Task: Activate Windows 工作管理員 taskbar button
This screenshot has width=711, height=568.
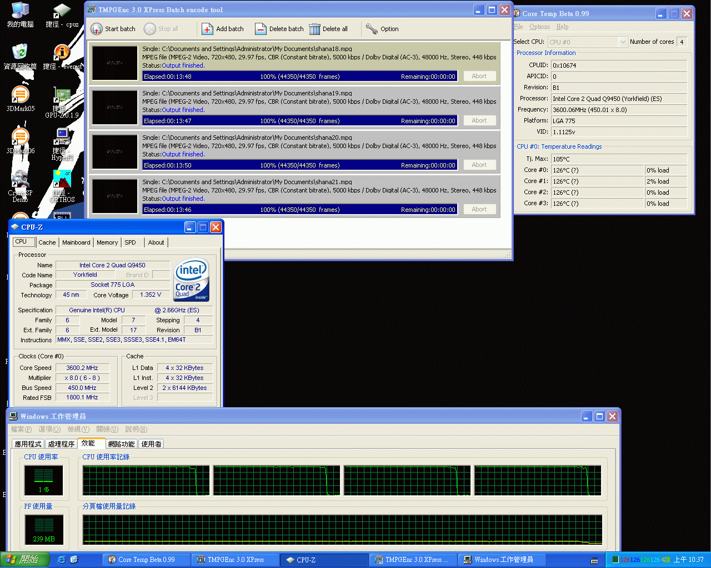Action: pos(502,560)
